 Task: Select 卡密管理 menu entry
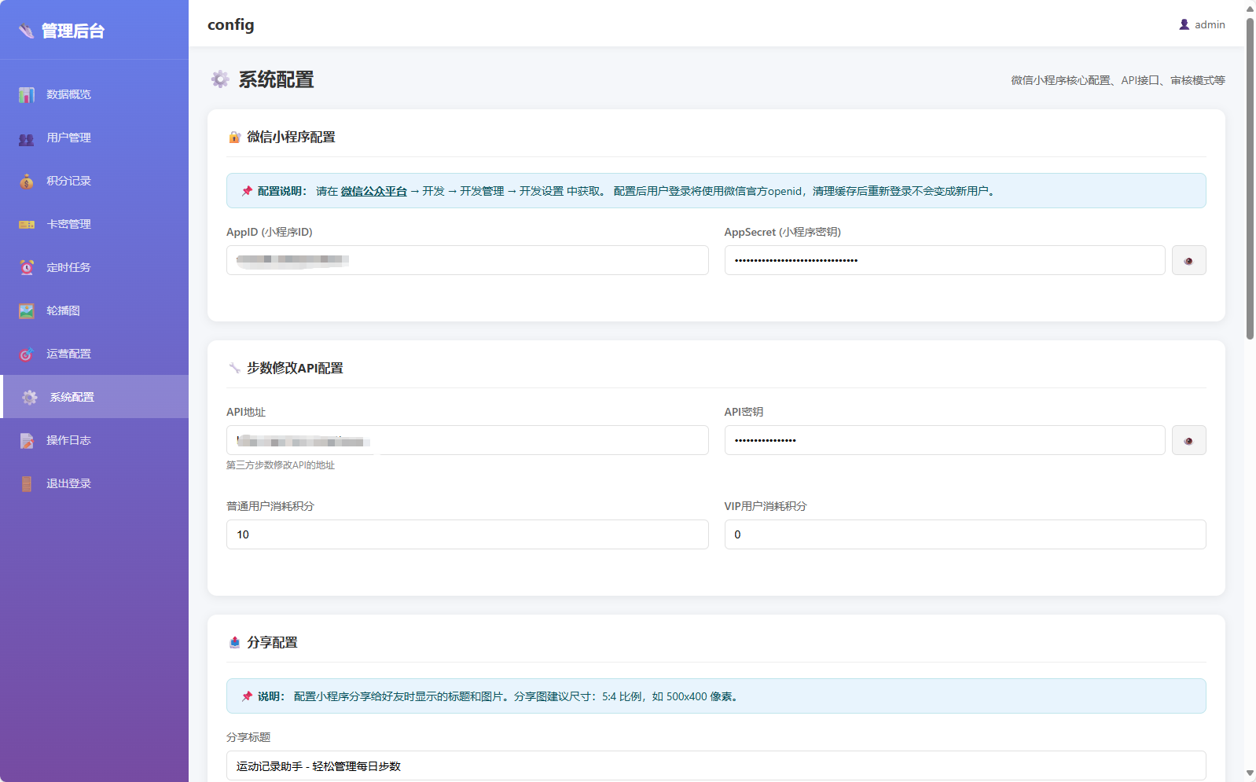point(94,224)
